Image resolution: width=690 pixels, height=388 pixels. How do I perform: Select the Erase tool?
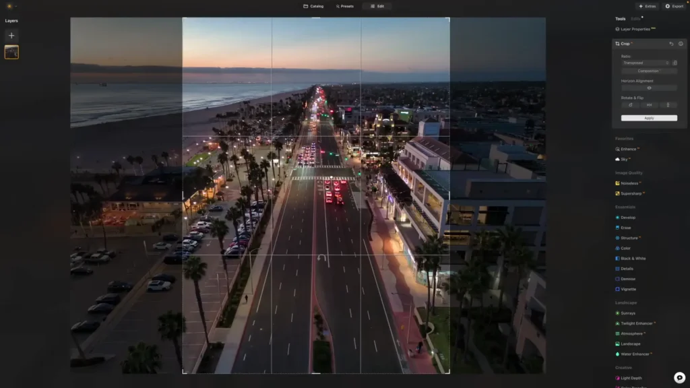tap(627, 227)
